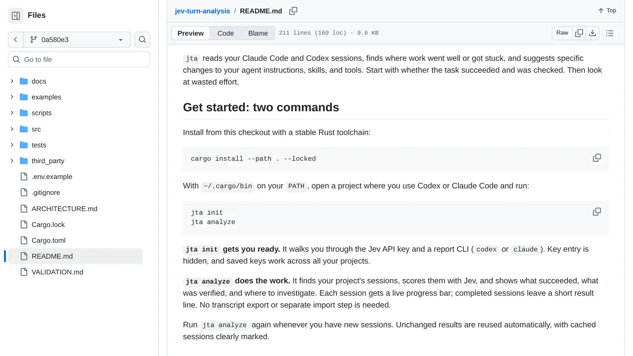The image size is (633, 356).
Task: Expand the docs folder
Action: [12, 81]
